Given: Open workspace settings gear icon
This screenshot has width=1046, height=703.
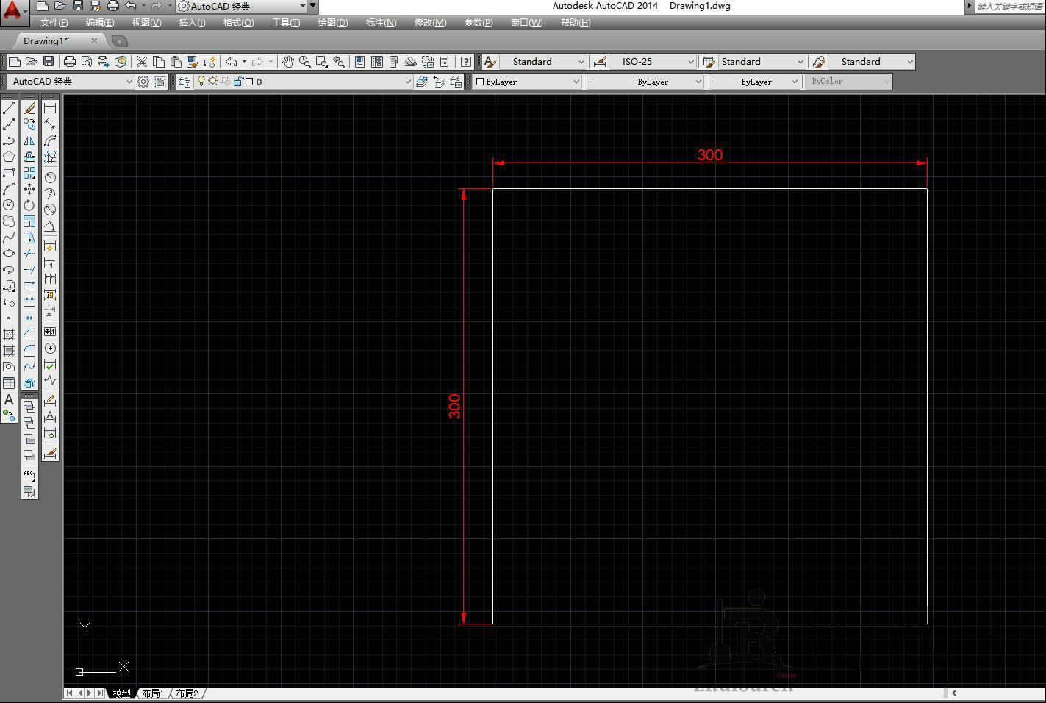Looking at the screenshot, I should click(x=143, y=82).
